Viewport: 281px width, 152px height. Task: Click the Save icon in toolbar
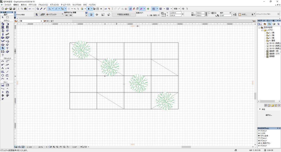click(x=11, y=9)
